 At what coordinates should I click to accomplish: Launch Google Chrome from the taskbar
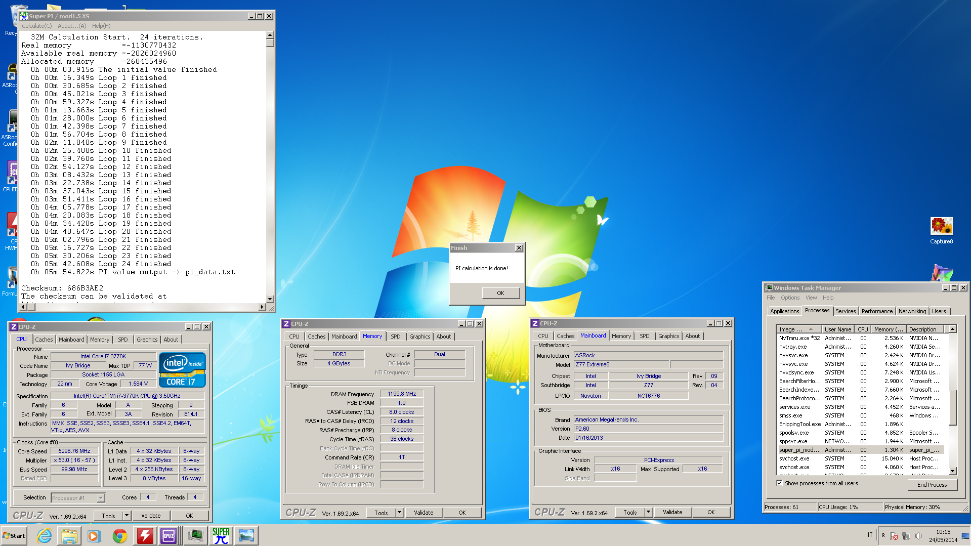coord(120,535)
